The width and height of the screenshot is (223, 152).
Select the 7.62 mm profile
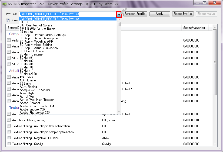(68, 84)
